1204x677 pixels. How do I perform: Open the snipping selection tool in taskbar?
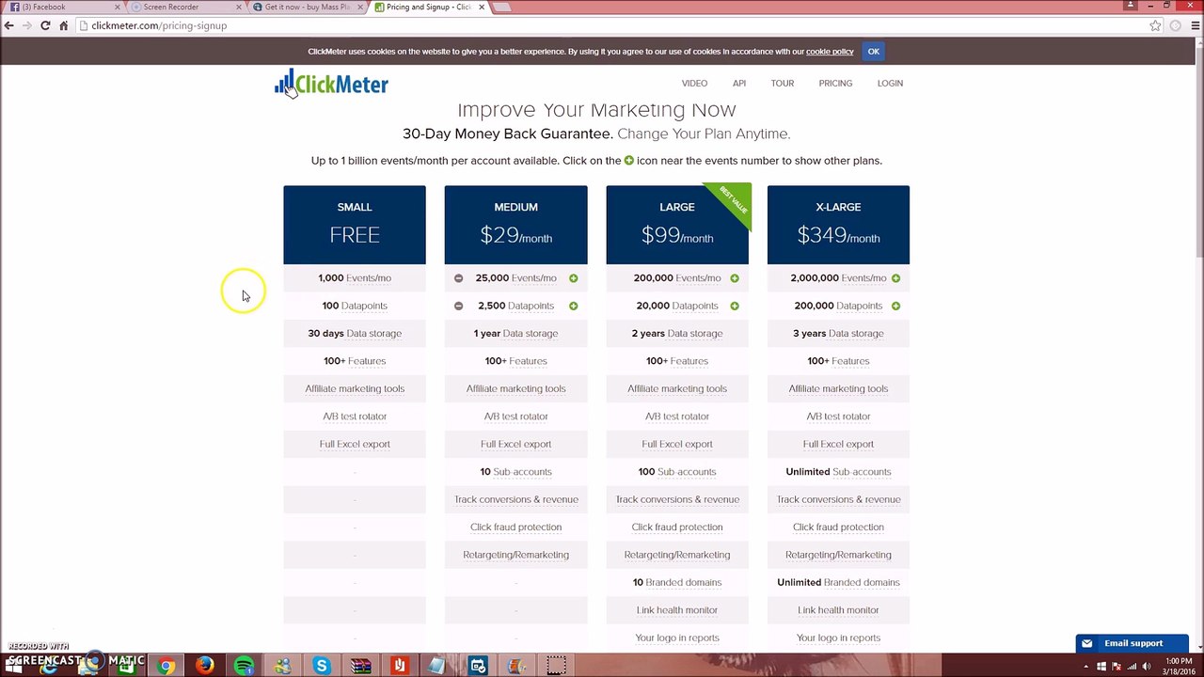pos(556,666)
